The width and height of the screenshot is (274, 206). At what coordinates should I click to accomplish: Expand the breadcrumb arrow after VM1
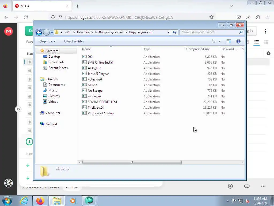74,32
